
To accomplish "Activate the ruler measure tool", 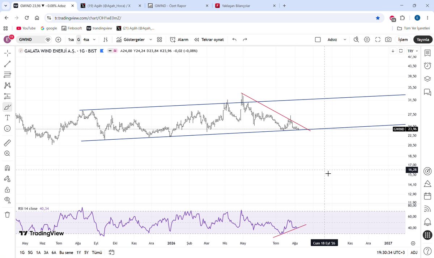I will click(7, 143).
